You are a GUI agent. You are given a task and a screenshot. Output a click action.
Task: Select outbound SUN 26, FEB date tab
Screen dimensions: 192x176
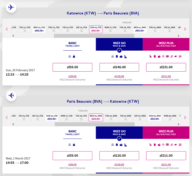(96, 29)
